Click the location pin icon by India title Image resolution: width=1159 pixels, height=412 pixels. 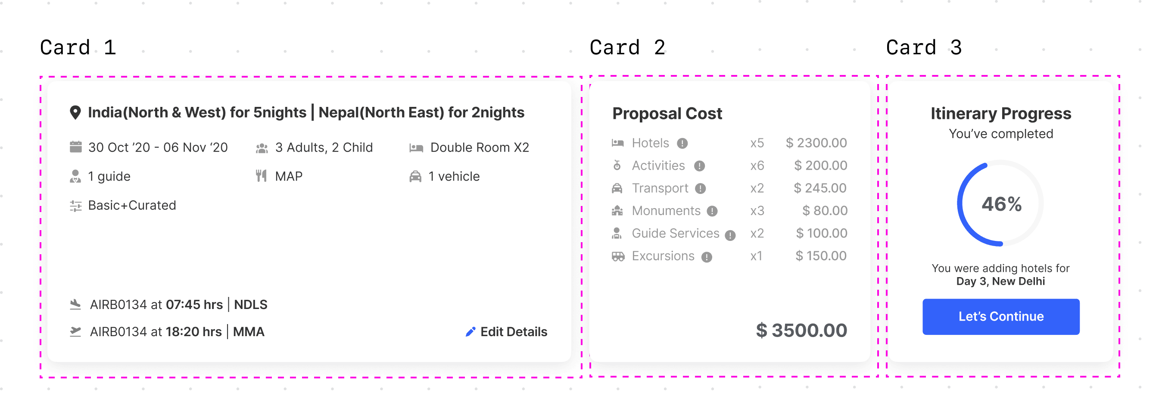(75, 112)
